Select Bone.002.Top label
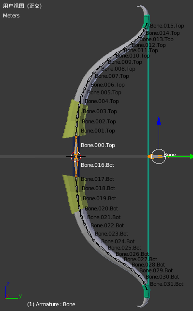 pos(99,121)
